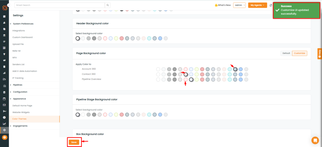Click the app logo at top left
The width and height of the screenshot is (322, 147).
coord(4,8)
